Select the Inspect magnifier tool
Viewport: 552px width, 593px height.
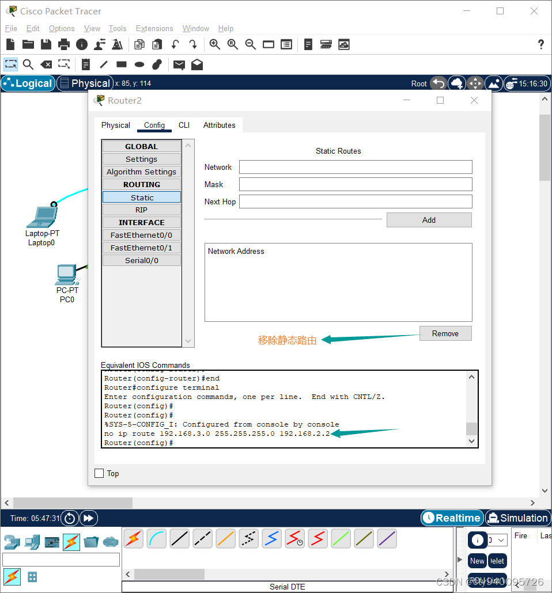click(x=28, y=64)
